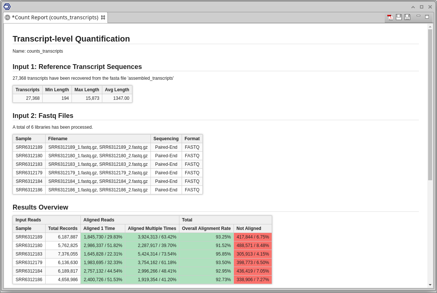437x293 pixels.
Task: Click the Save floppy disk icon
Action: click(399, 17)
